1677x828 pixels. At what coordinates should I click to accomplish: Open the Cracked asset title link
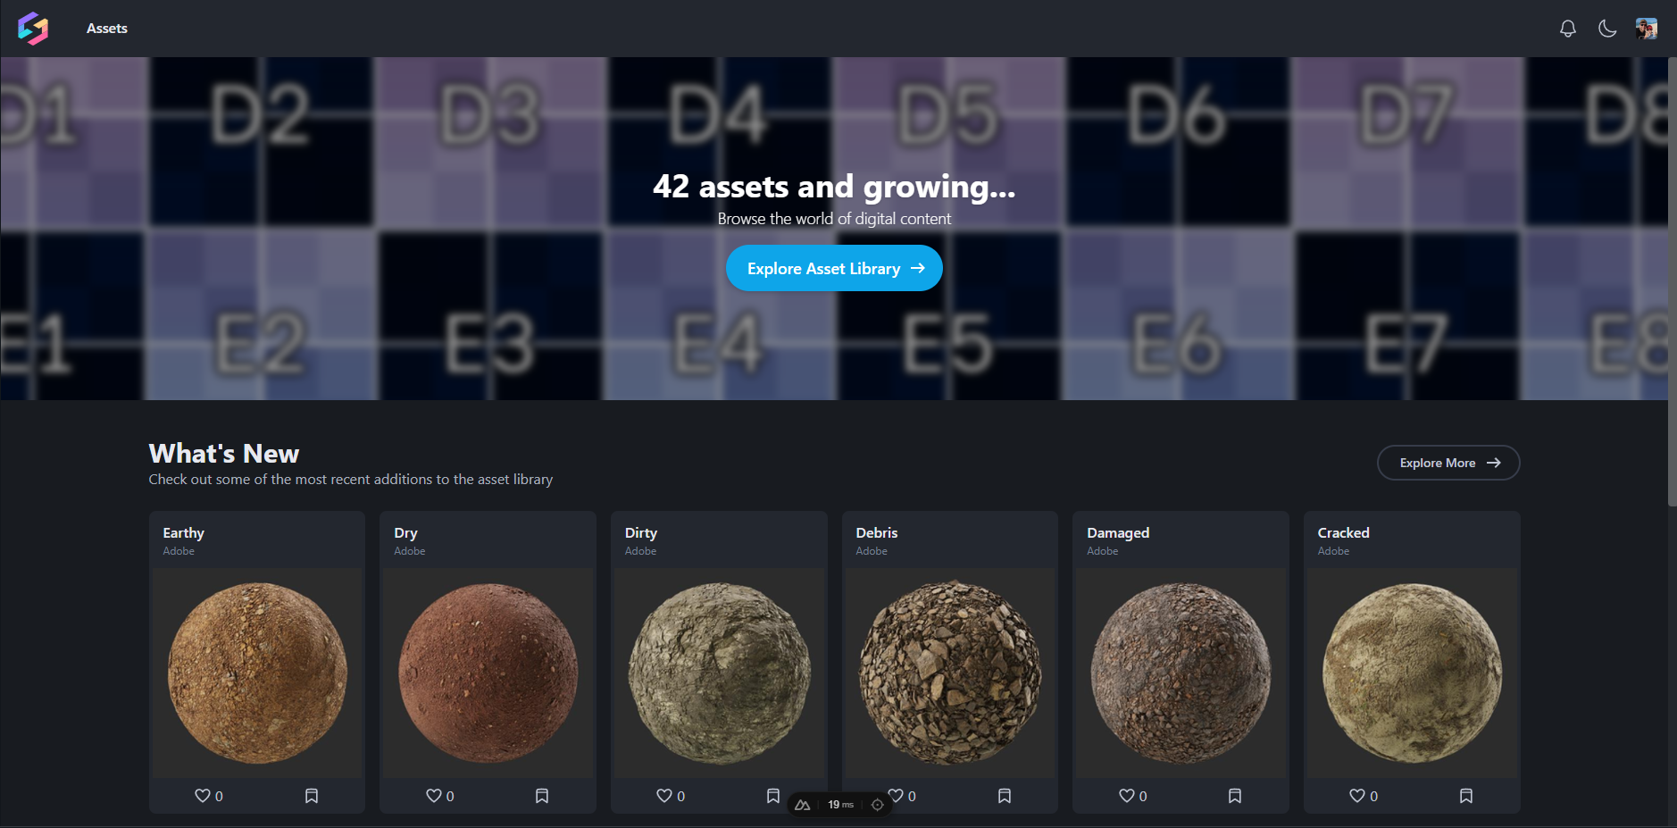[x=1343, y=532]
